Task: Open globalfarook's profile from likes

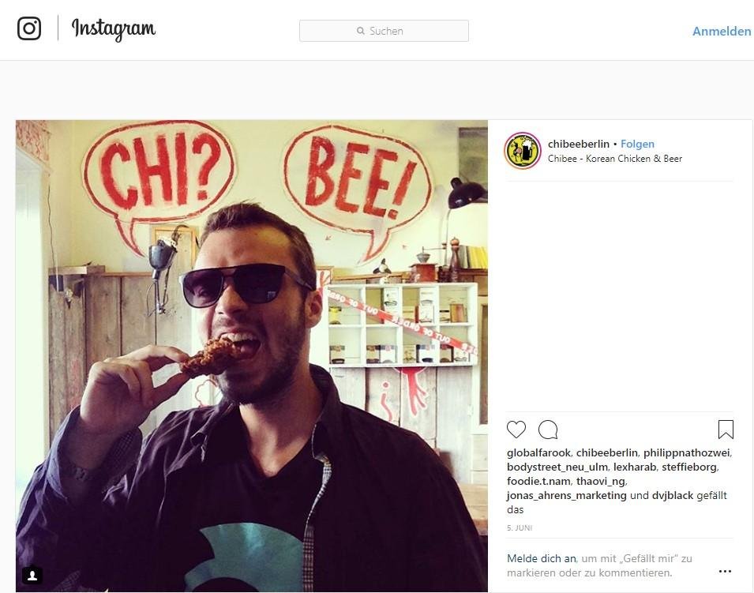Action: (538, 452)
